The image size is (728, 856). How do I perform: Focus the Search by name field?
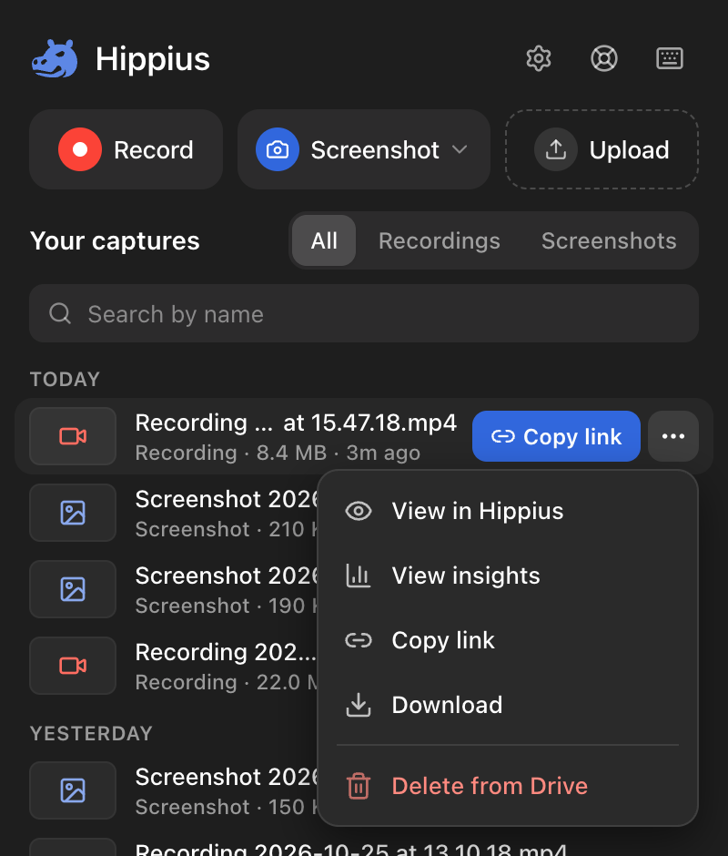pos(364,313)
